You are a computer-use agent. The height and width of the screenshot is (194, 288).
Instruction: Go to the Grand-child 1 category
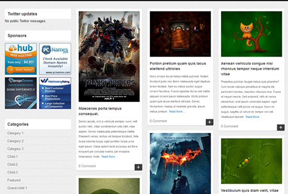(x=17, y=188)
